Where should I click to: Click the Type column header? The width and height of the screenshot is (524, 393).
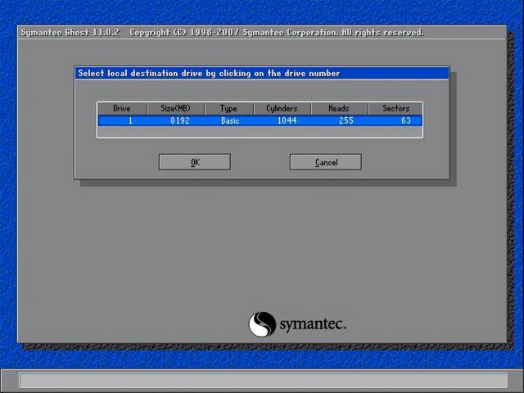point(229,109)
